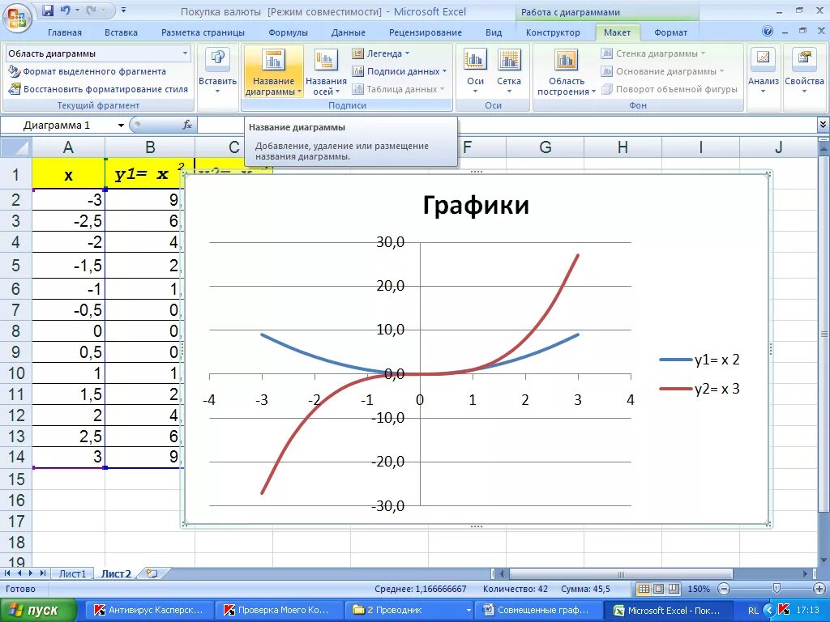The image size is (830, 622).
Task: Open the Оси axes menu
Action: coord(475,72)
